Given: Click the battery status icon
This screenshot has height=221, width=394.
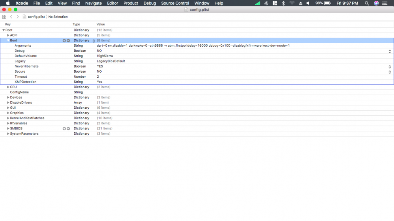Looking at the screenshot, I should click(328, 3).
